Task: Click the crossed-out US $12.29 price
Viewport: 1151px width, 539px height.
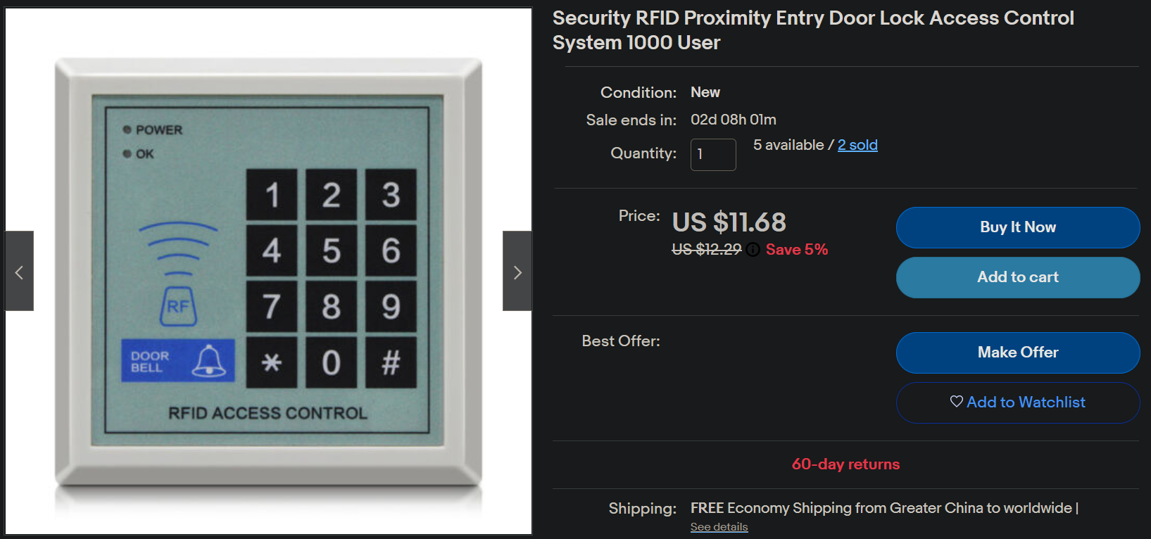Action: (x=706, y=250)
